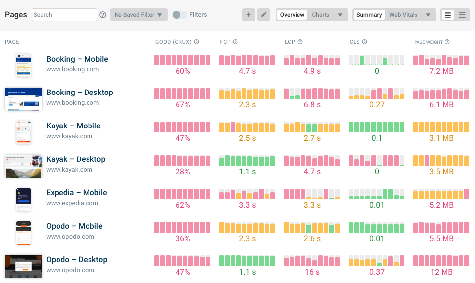Image resolution: width=475 pixels, height=283 pixels.
Task: Click Expedia – Mobile page weight 5.2 MB
Action: tap(442, 205)
